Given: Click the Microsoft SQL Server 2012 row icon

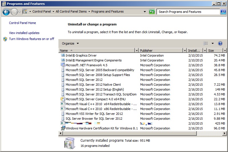Looking at the screenshot, I should 63,80.
